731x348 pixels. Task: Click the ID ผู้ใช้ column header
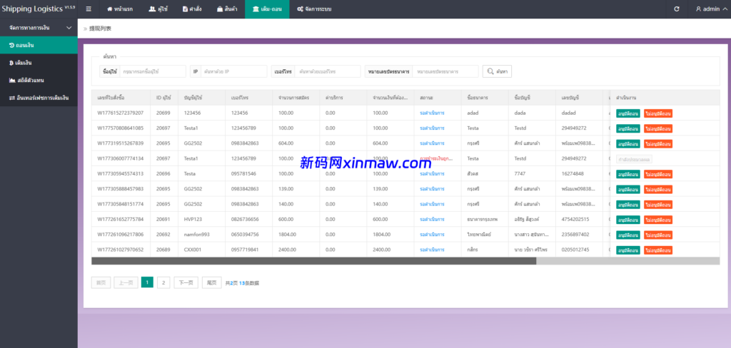point(163,98)
